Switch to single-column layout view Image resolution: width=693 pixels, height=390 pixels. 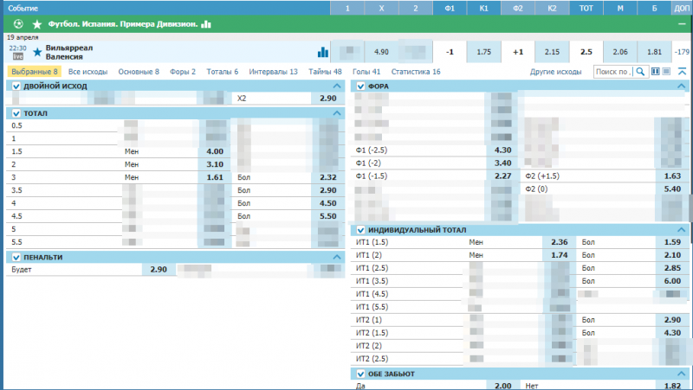click(667, 72)
